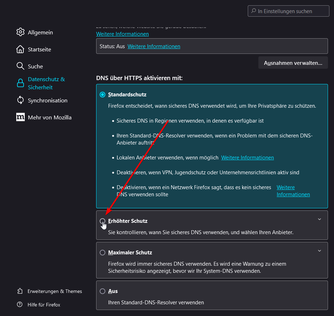Click the Ausnahmen verwalten button
The width and height of the screenshot is (334, 316).
[293, 62]
